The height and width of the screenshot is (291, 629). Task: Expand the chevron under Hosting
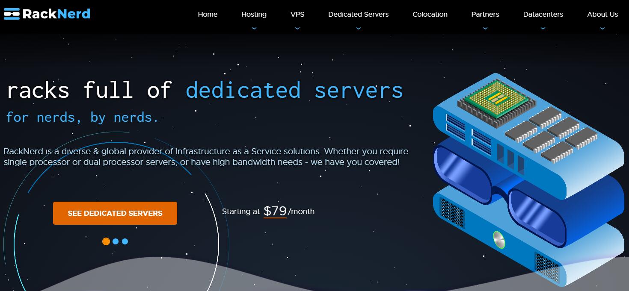coord(254,28)
